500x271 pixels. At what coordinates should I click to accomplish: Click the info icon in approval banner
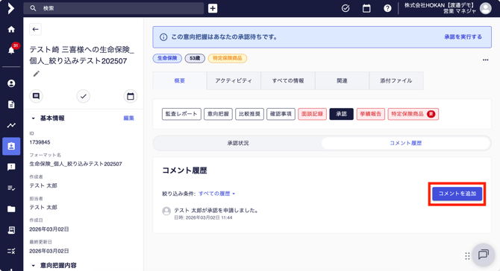163,37
